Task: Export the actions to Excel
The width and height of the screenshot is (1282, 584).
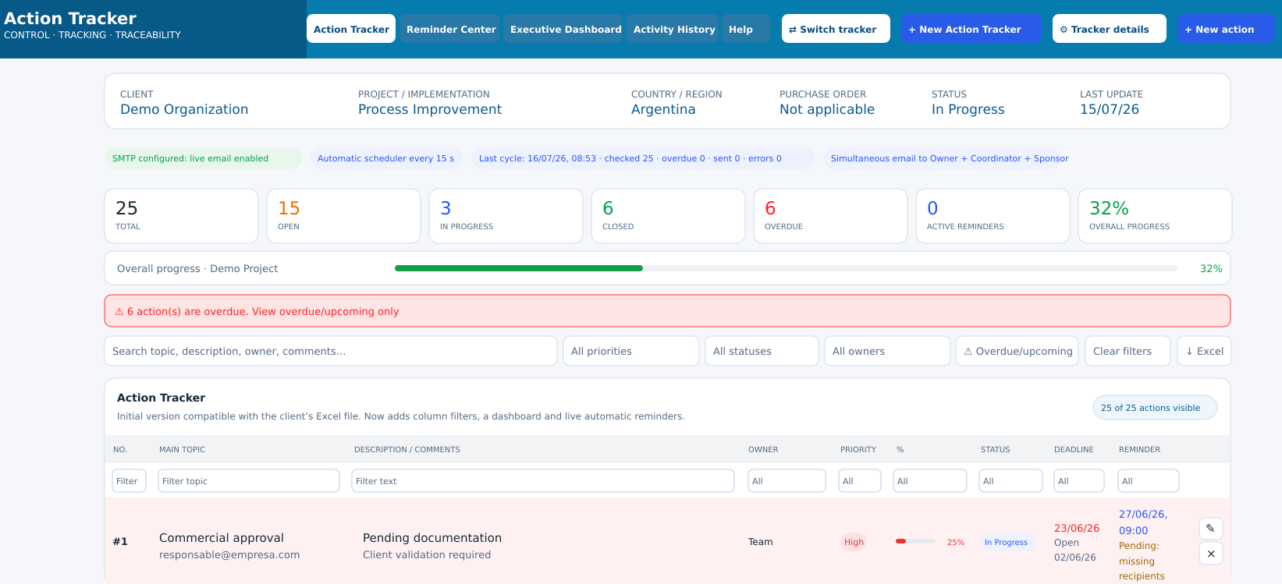Action: [1204, 351]
